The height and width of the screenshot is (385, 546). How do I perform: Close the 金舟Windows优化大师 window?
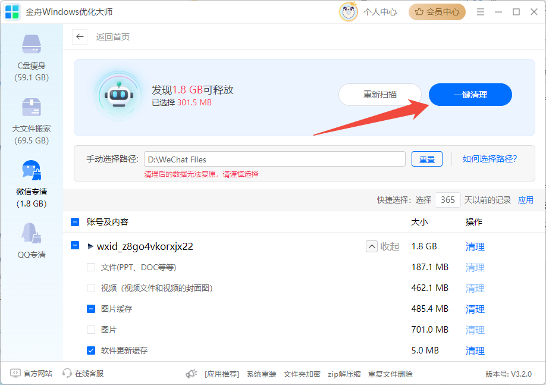[534, 12]
